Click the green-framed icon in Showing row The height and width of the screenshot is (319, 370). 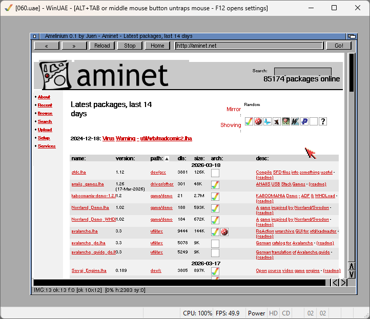(x=286, y=121)
